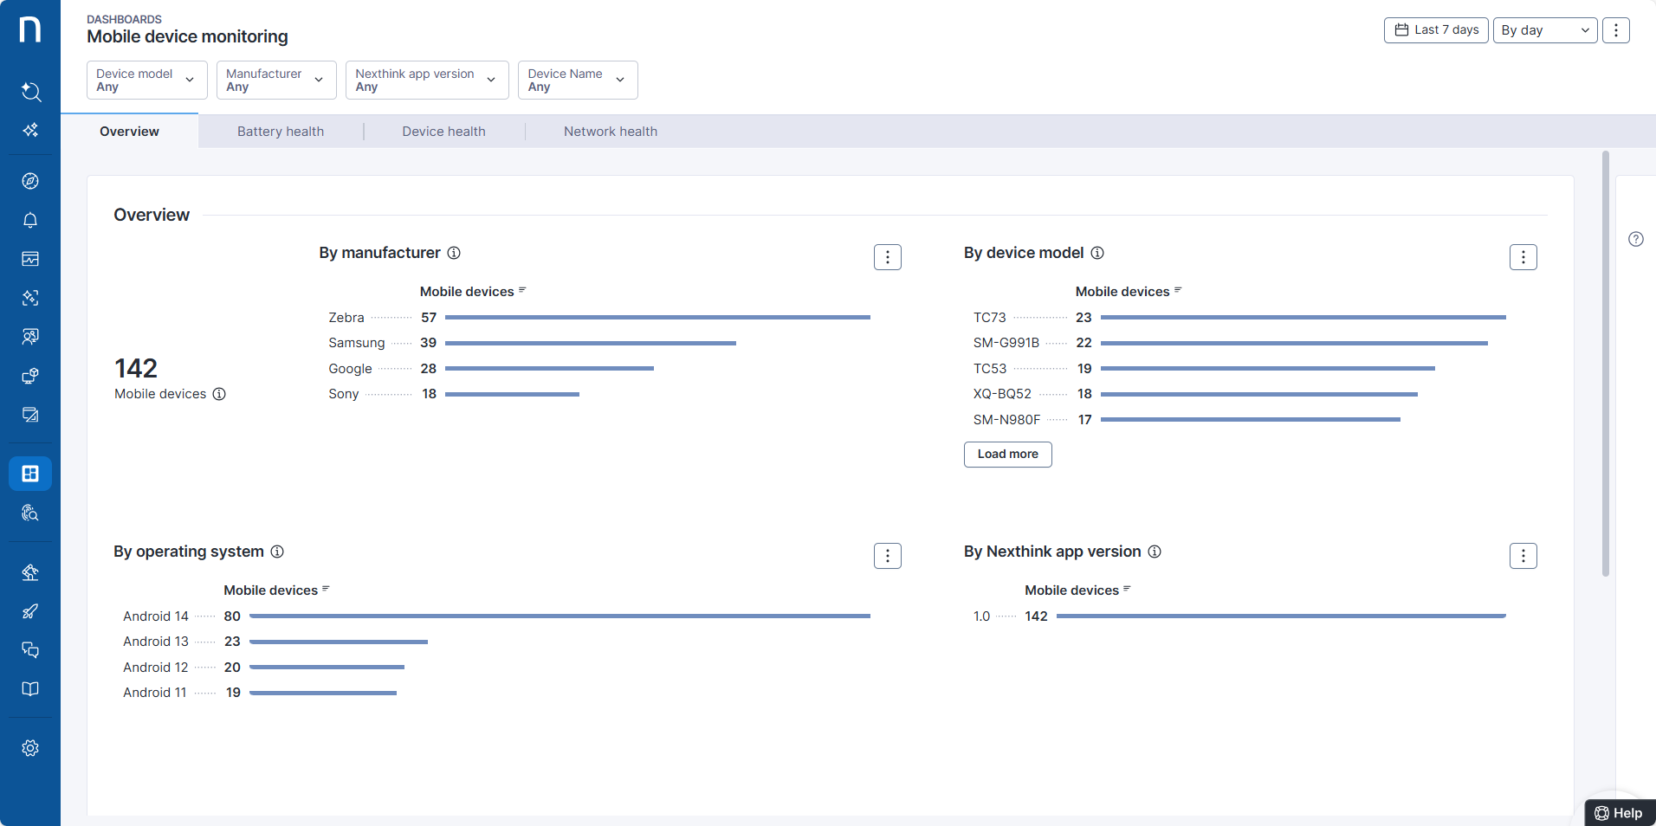Click the rocket icon in the sidebar
Screen dimensions: 1656x826
pyautogui.click(x=30, y=611)
